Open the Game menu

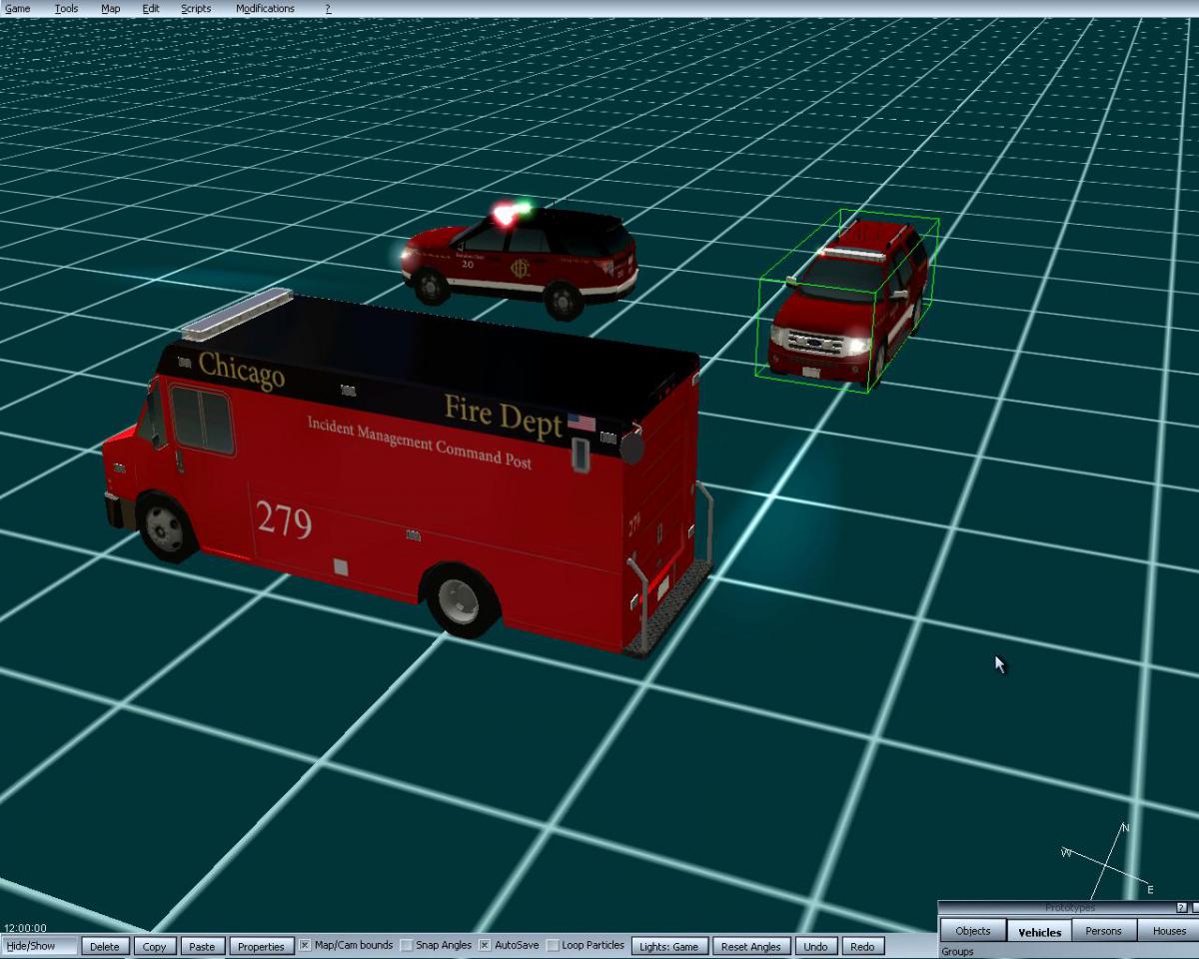tap(18, 9)
